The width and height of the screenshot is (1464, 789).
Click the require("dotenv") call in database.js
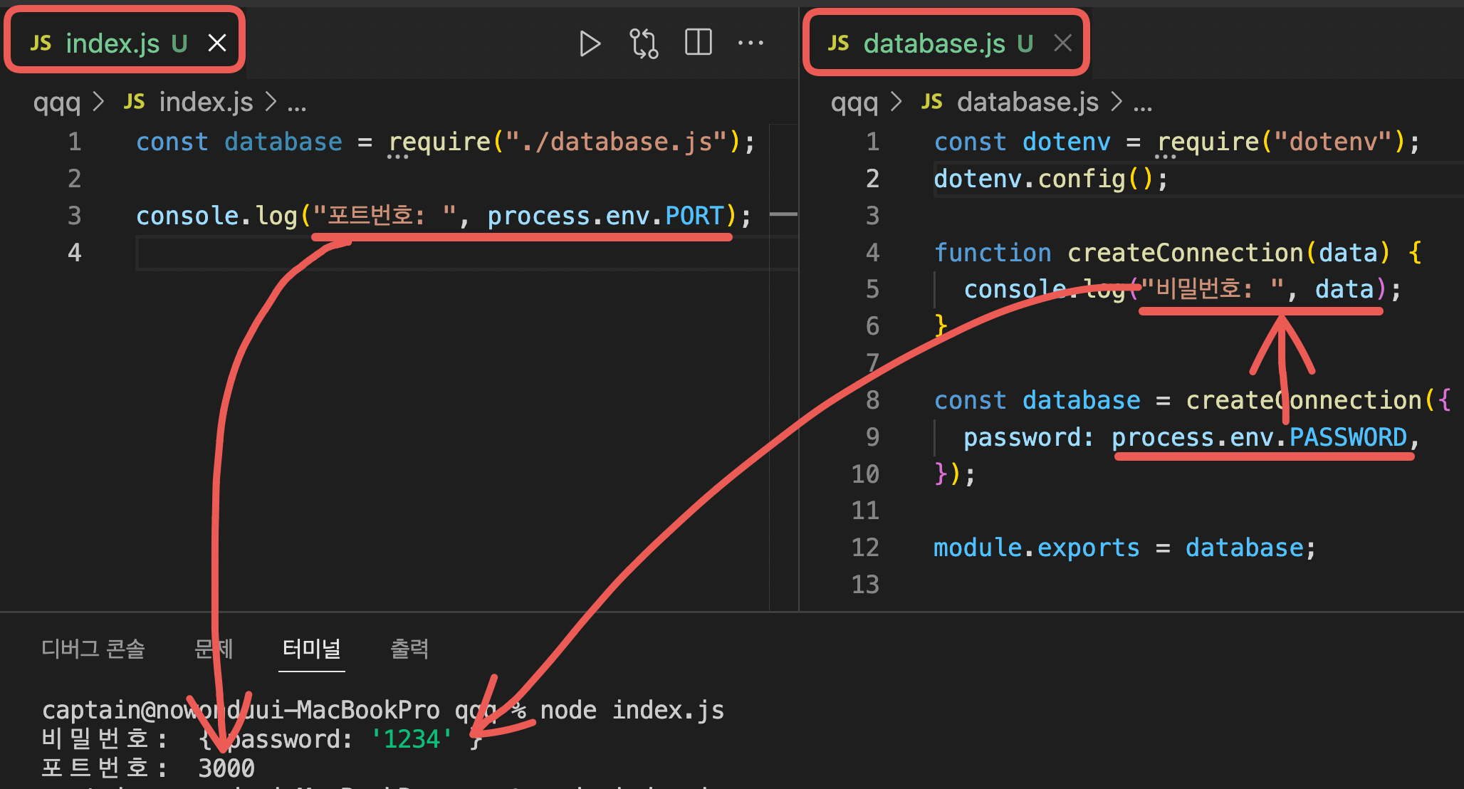tap(1282, 142)
